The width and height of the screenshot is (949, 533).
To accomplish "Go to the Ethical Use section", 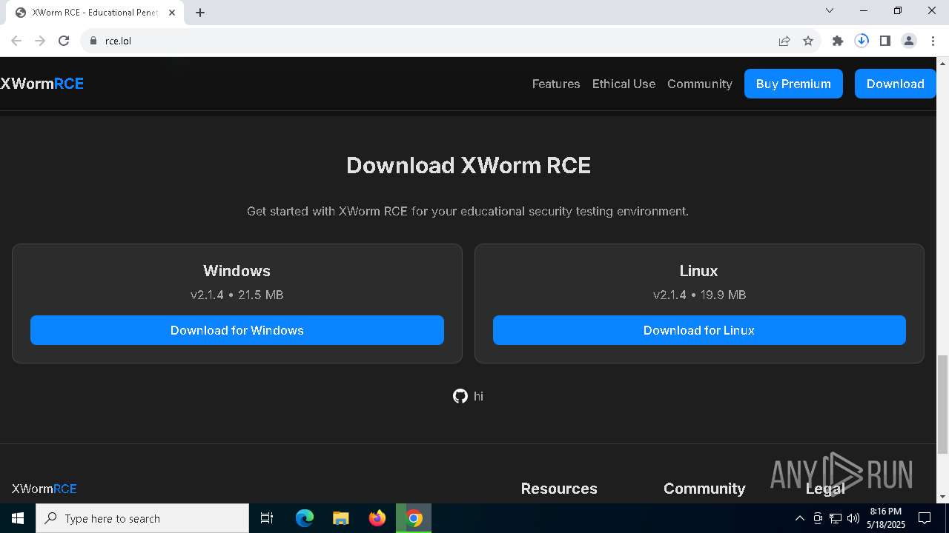I will coord(624,84).
